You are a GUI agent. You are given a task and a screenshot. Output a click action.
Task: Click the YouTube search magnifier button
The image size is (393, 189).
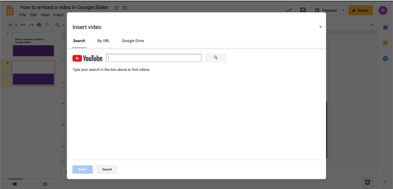pyautogui.click(x=215, y=58)
